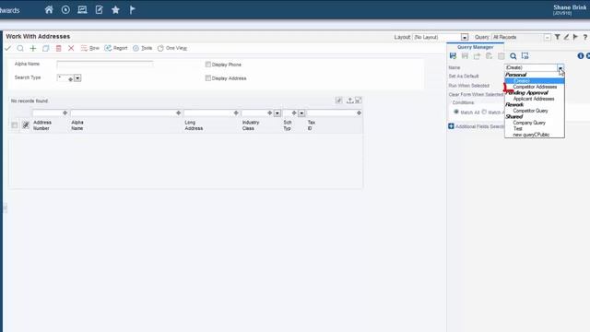Select the Query Manager tab
Viewport: 590px width, 332px height.
click(x=476, y=47)
